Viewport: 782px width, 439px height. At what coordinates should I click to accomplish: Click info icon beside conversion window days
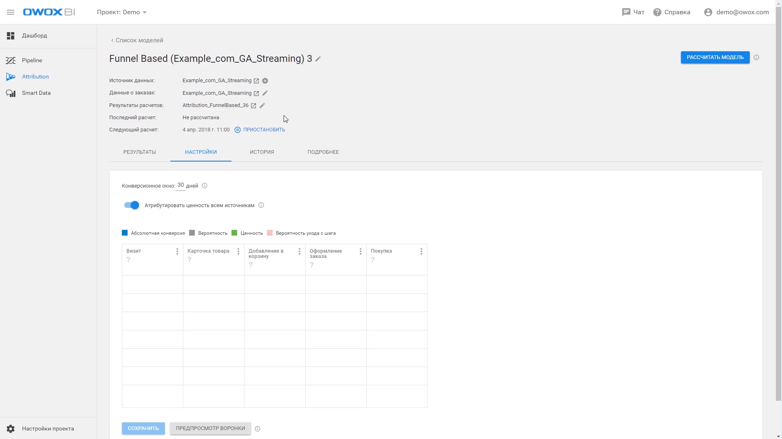pos(205,186)
